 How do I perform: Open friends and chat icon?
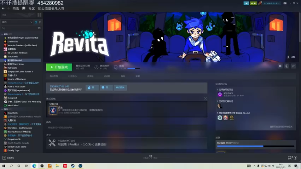click(295, 158)
